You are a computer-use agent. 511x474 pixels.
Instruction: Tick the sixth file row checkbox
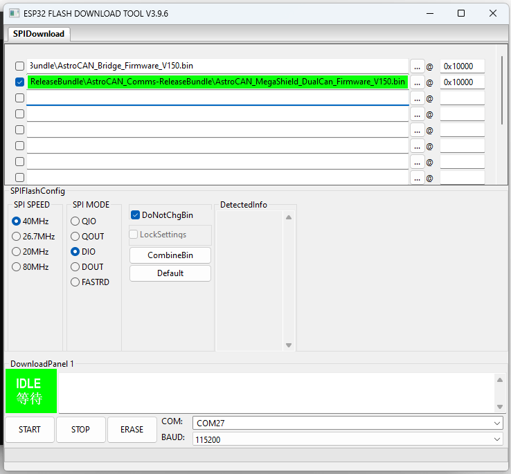click(x=19, y=145)
